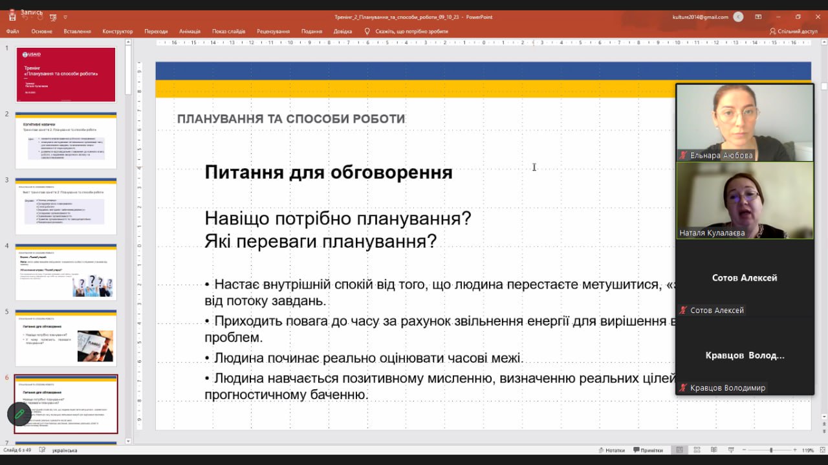The image size is (828, 465).
Task: Click the 119% zoom level
Action: tap(807, 450)
